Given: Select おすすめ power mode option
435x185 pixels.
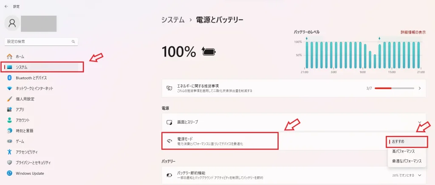Looking at the screenshot, I should pos(406,142).
